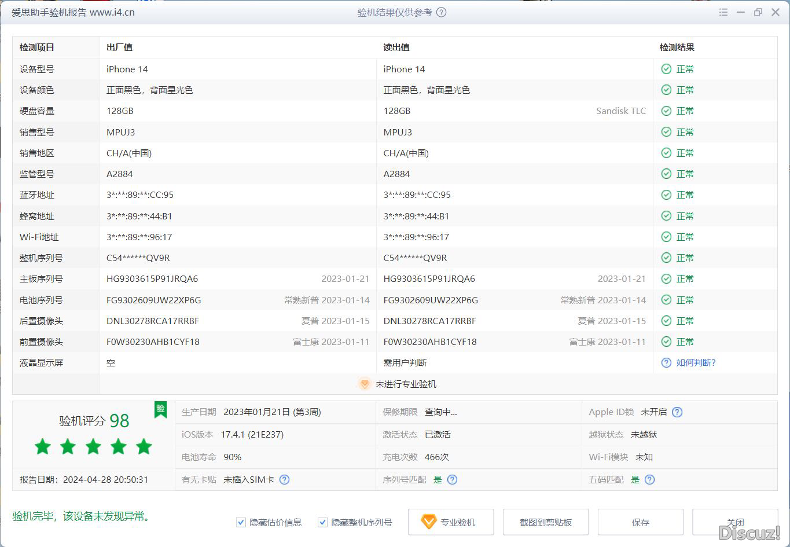Click read-out value DNL30278RCA17RRBF of 后置摄像头
This screenshot has width=790, height=547.
point(430,321)
